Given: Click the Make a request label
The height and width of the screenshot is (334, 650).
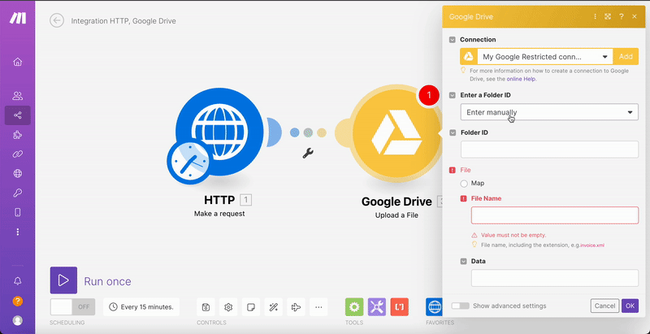Looking at the screenshot, I should (x=219, y=214).
